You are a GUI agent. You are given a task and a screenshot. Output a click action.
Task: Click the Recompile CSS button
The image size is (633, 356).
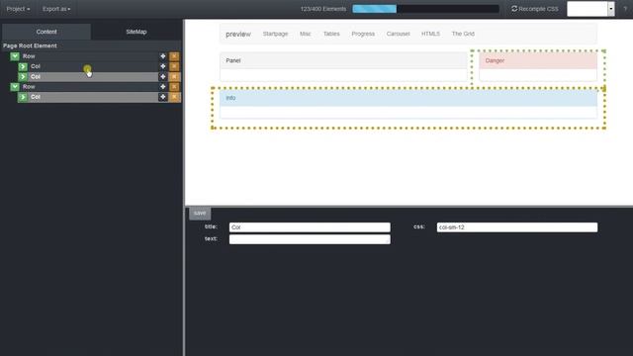(x=535, y=9)
